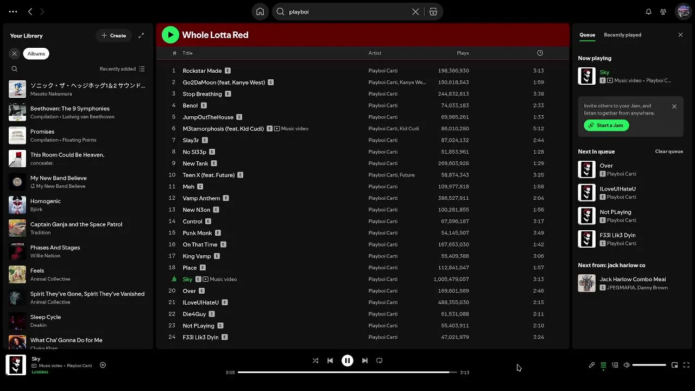This screenshot has width=695, height=391.
Task: Focus the search input containing playboi
Action: (347, 11)
